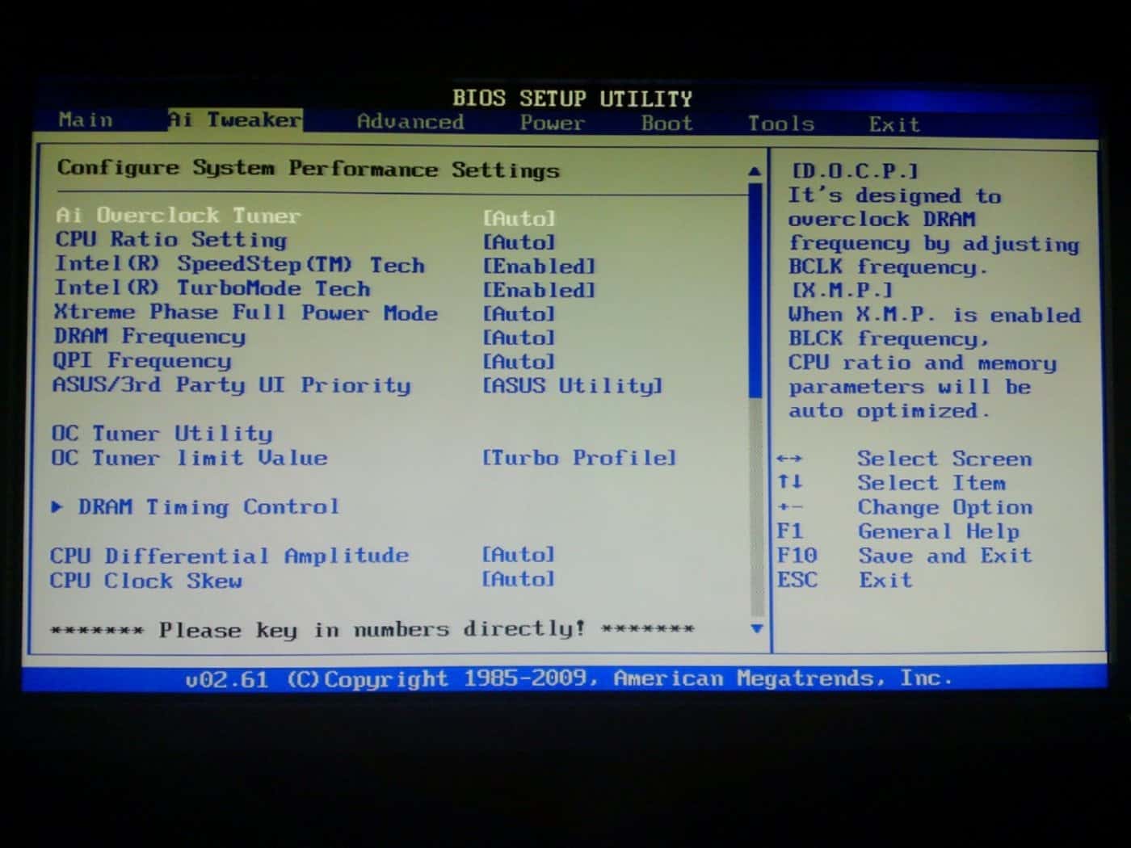The height and width of the screenshot is (848, 1131).
Task: Change Ai Overclock Tuner Auto option
Action: 519,218
